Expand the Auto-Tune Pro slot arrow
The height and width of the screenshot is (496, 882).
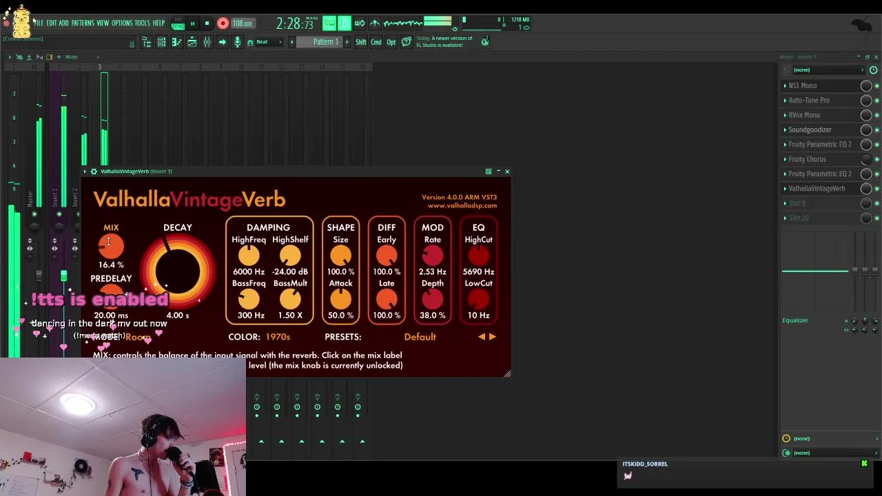coord(785,101)
